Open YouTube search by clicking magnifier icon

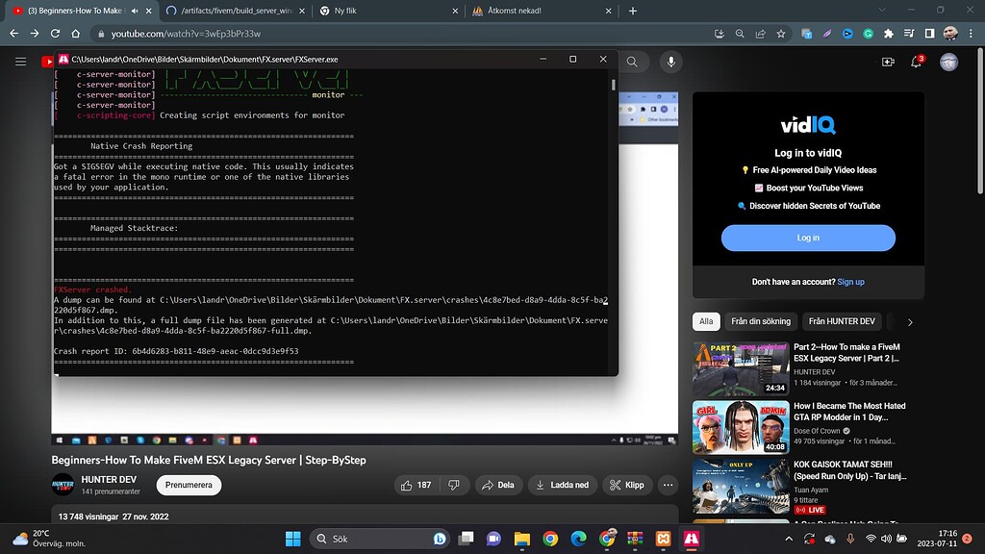[x=632, y=60]
